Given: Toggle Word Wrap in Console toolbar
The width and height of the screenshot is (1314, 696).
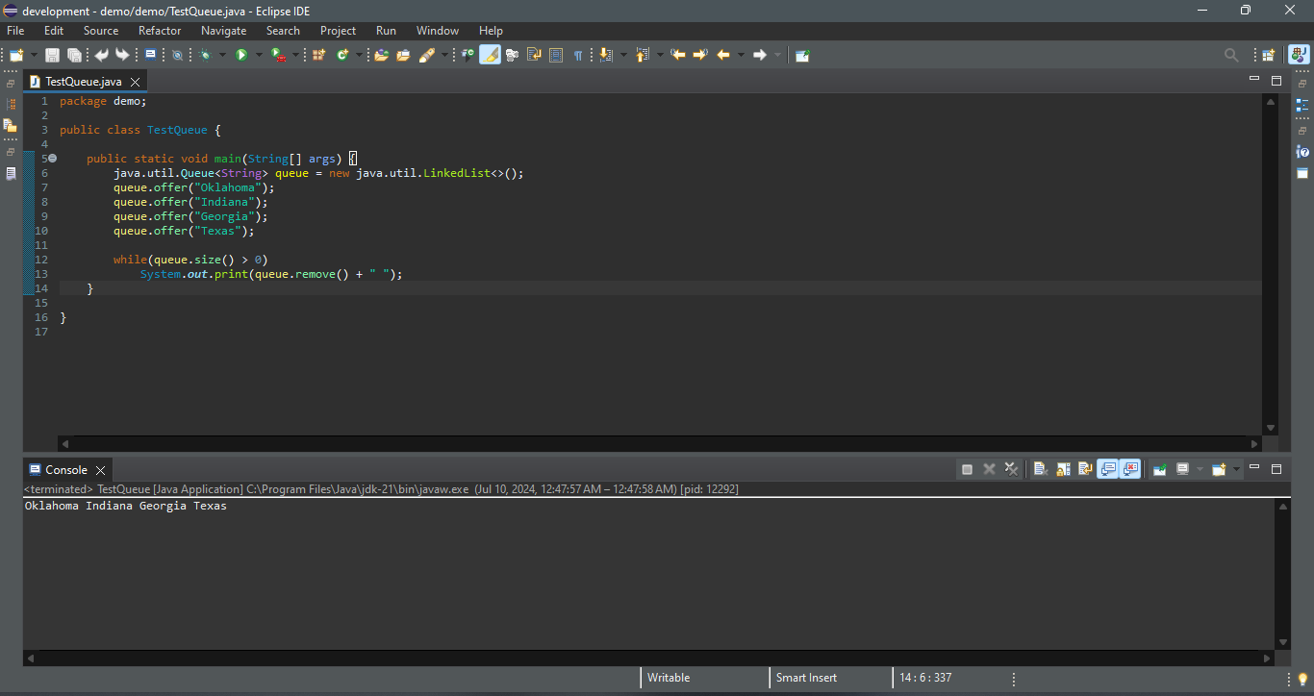Looking at the screenshot, I should coord(1085,469).
